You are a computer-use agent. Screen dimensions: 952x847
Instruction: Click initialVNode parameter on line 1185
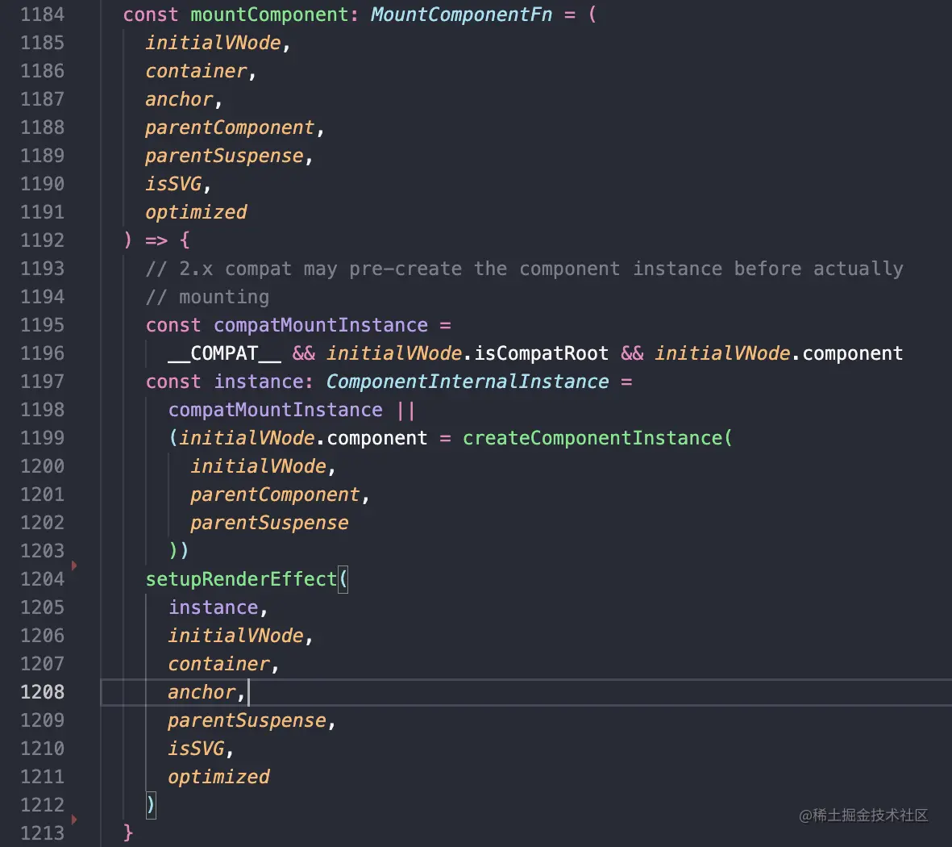213,43
